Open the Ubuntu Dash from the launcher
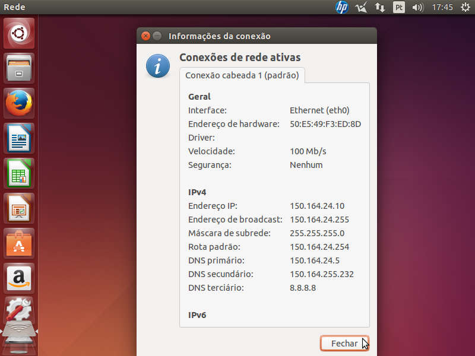This screenshot has height=356, width=475. (20, 33)
